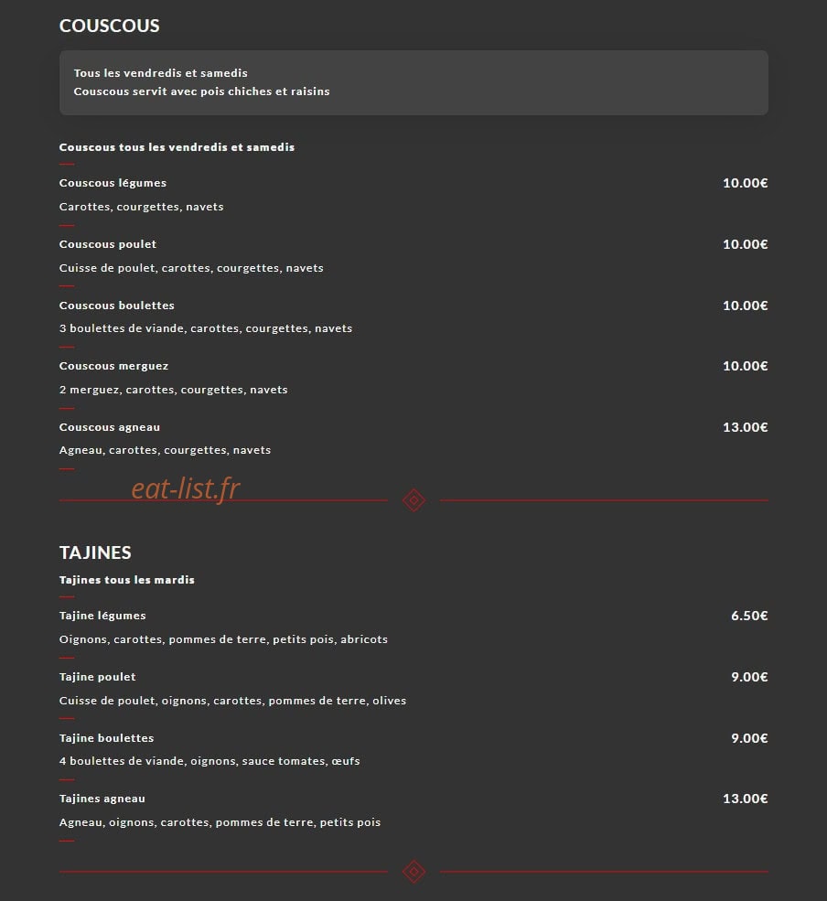The width and height of the screenshot is (827, 901).
Task: Click the 13.00€ price of Tajines agneau
Action: pyautogui.click(x=746, y=799)
